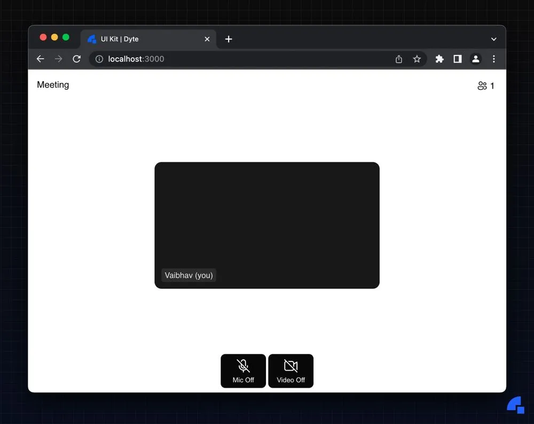The height and width of the screenshot is (424, 534).
Task: Toggle the Mic Off button
Action: pyautogui.click(x=243, y=371)
